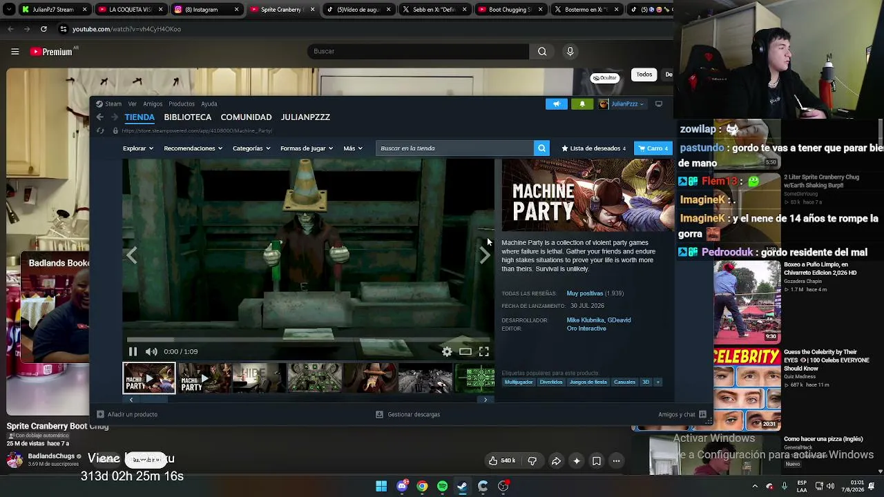This screenshot has width=884, height=497.
Task: Add a tag with the plus button
Action: 658,382
